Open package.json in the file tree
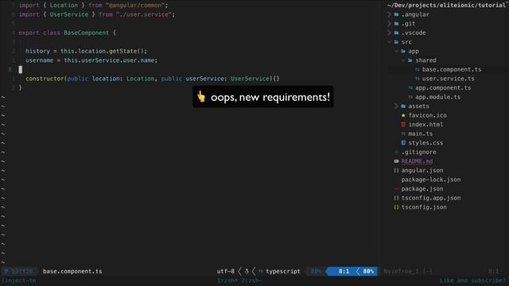 point(422,189)
